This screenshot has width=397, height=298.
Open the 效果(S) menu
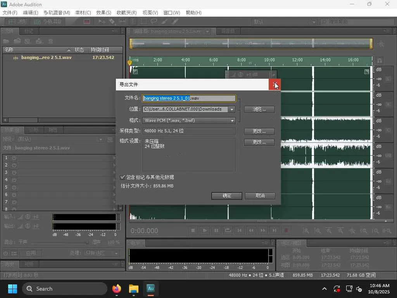(104, 13)
